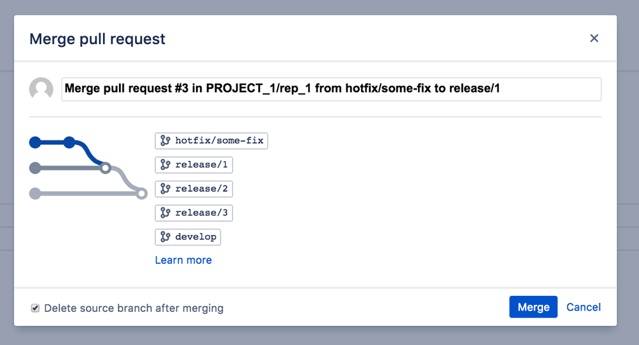Select the hotfix/some-fix branch name text
Image resolution: width=639 pixels, height=345 pixels.
coord(219,141)
